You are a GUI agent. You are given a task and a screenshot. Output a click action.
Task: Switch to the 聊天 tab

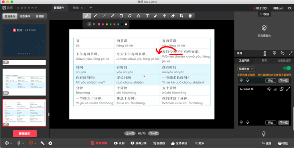pyautogui.click(x=264, y=60)
